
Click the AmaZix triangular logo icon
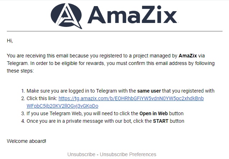[x=67, y=15]
